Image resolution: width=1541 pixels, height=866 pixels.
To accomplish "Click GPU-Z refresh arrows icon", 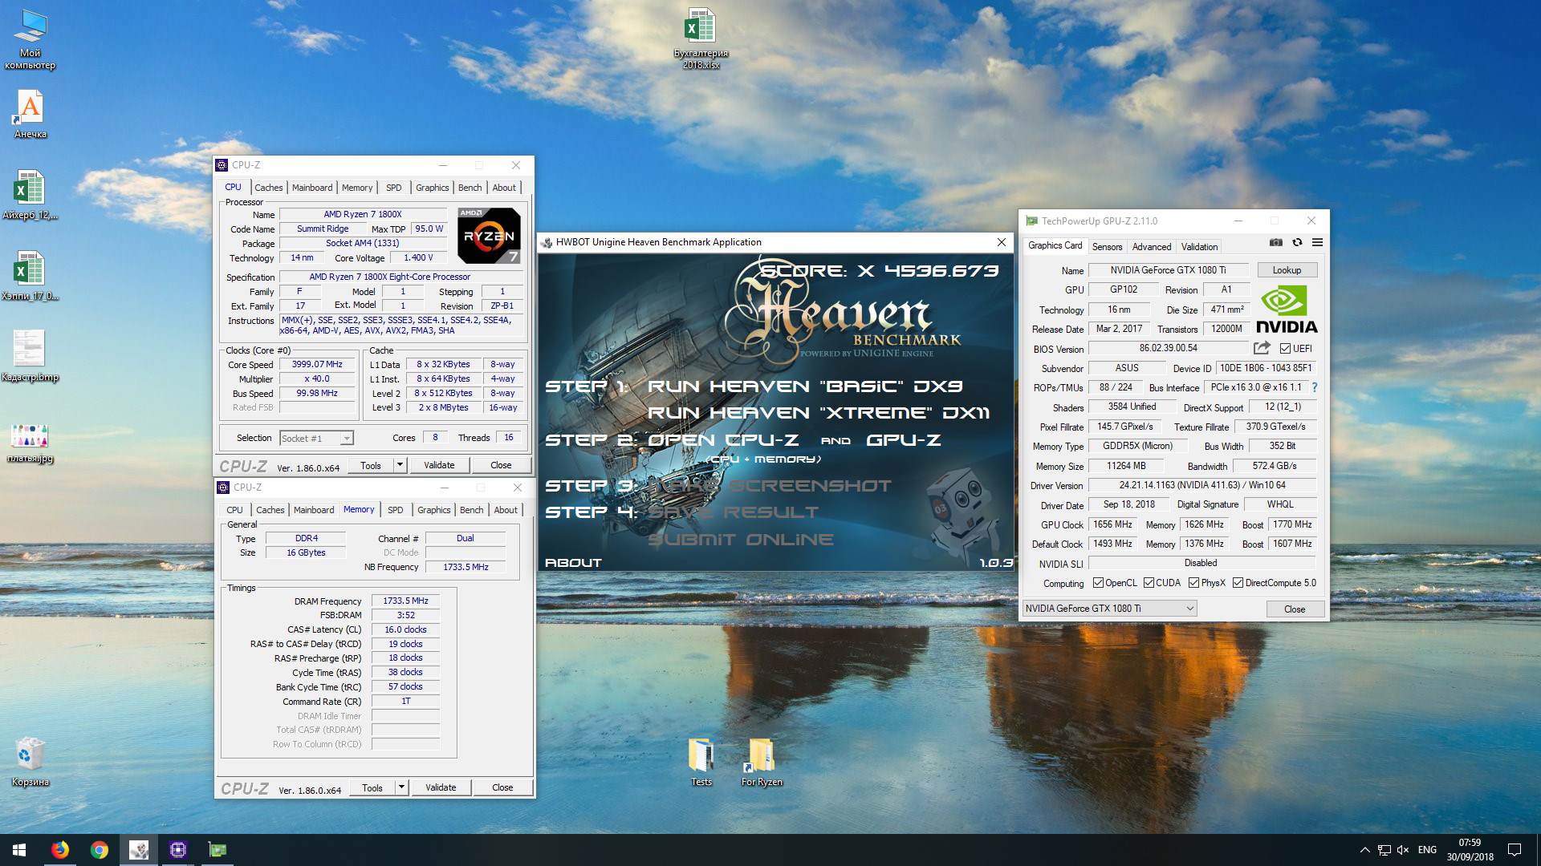I will (1297, 242).
